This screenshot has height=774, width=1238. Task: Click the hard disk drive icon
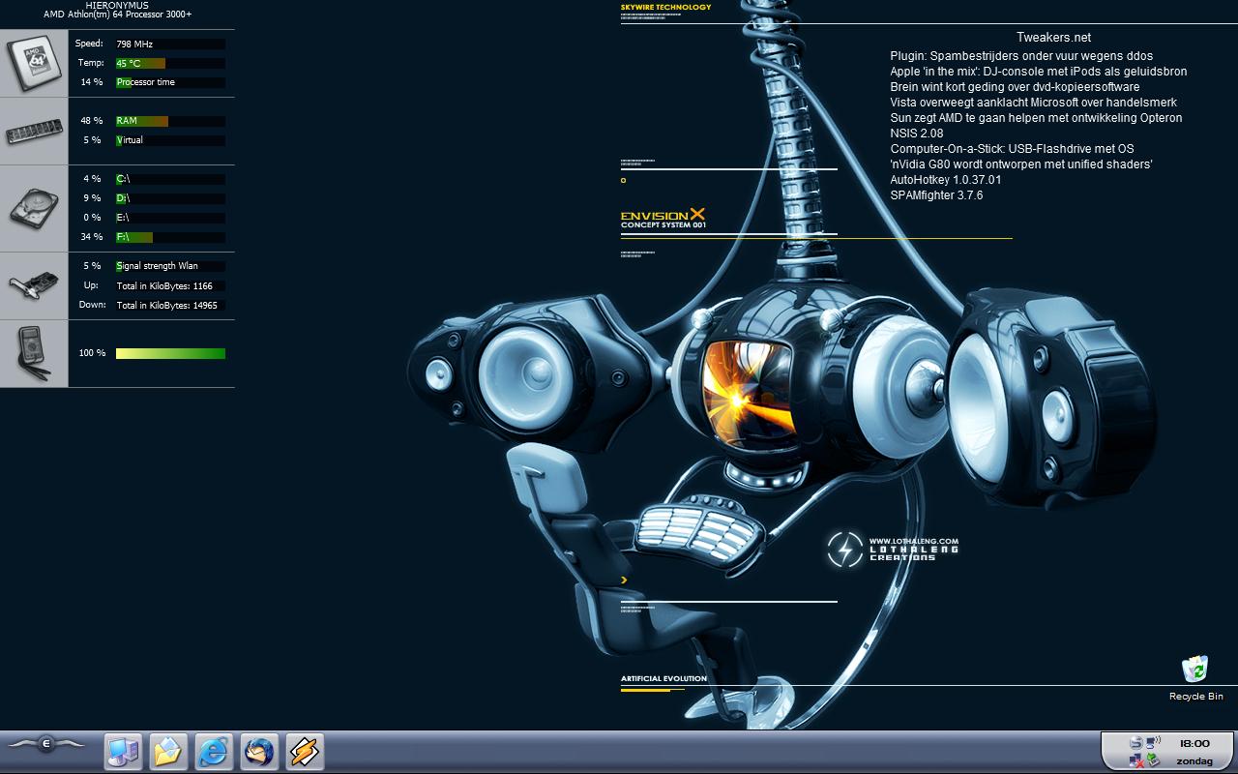coord(34,208)
